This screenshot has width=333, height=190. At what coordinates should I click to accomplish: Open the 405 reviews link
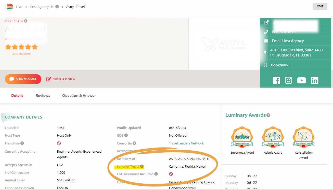[21, 54]
